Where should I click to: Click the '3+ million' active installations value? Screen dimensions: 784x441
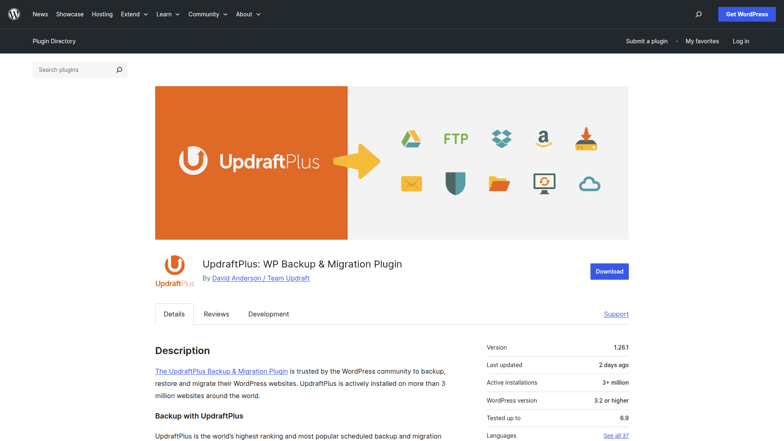[615, 383]
